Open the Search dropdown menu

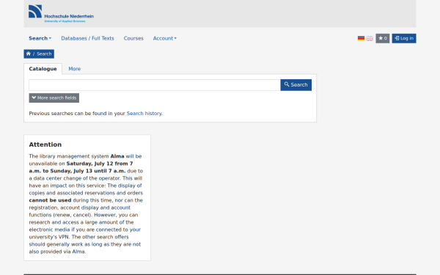[x=40, y=38]
